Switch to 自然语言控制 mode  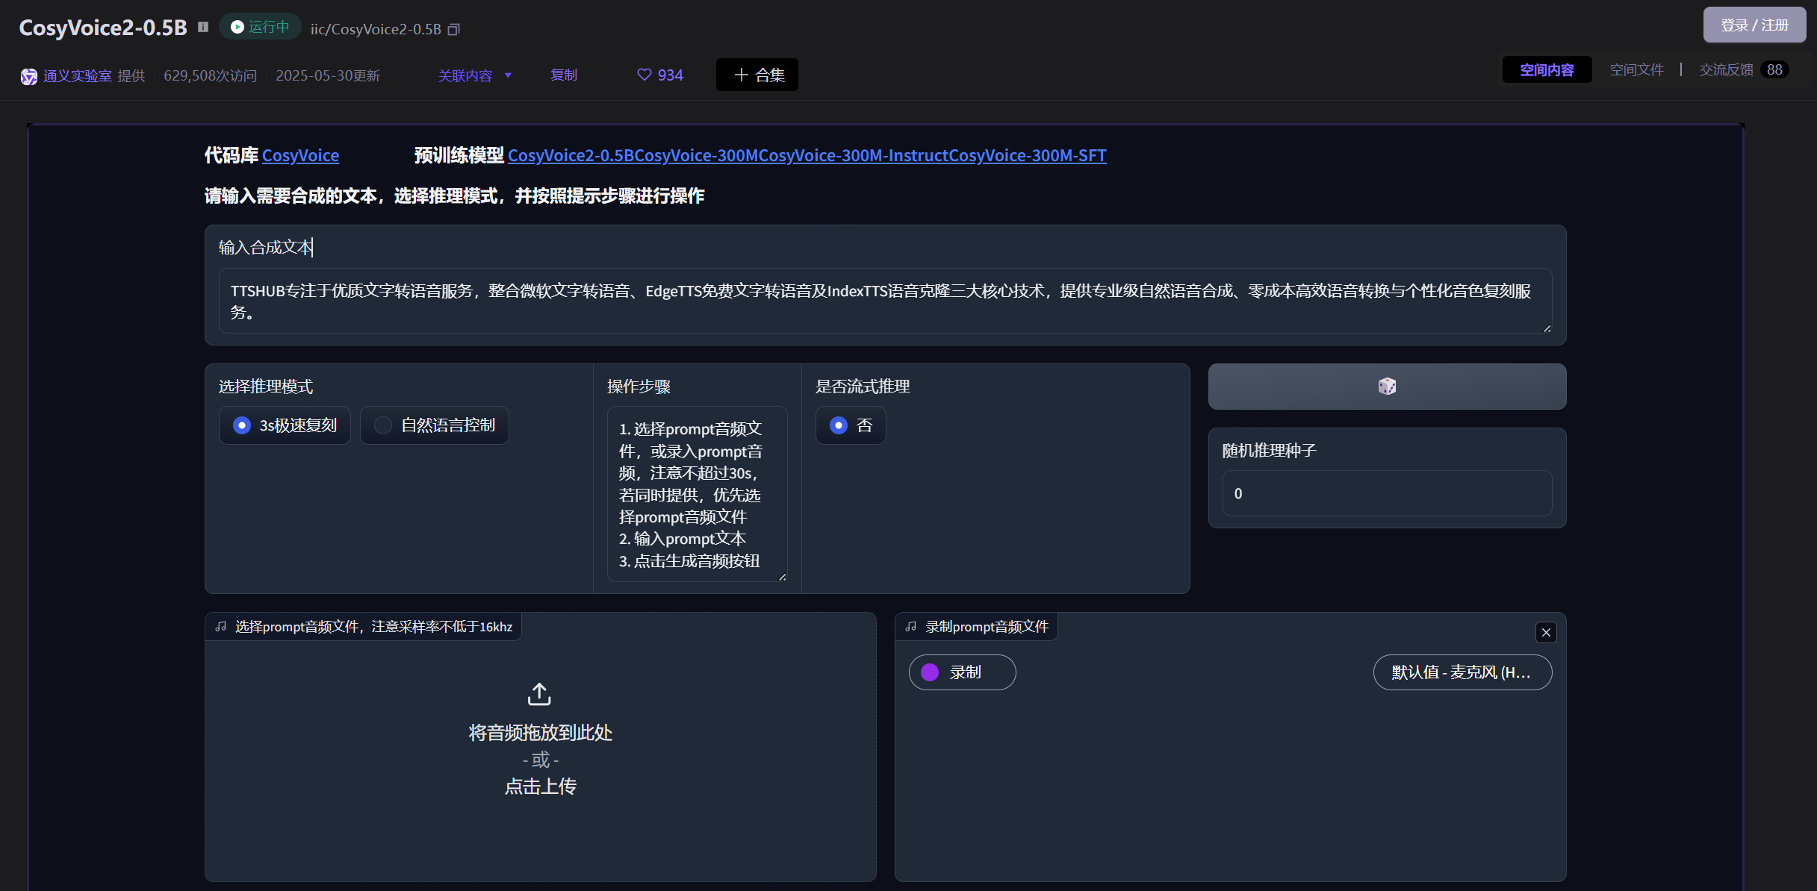[x=434, y=425]
